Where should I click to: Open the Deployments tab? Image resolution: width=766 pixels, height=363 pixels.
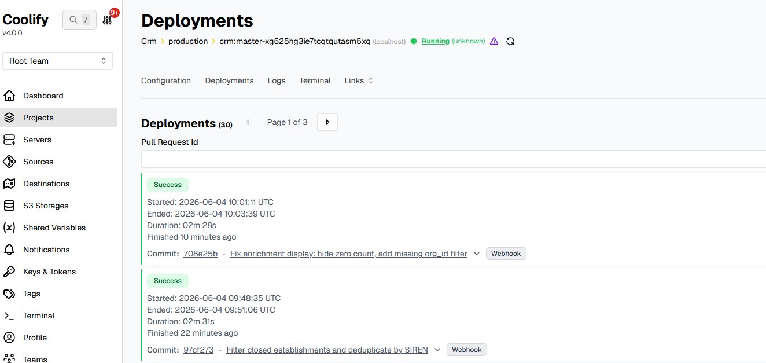pos(229,80)
